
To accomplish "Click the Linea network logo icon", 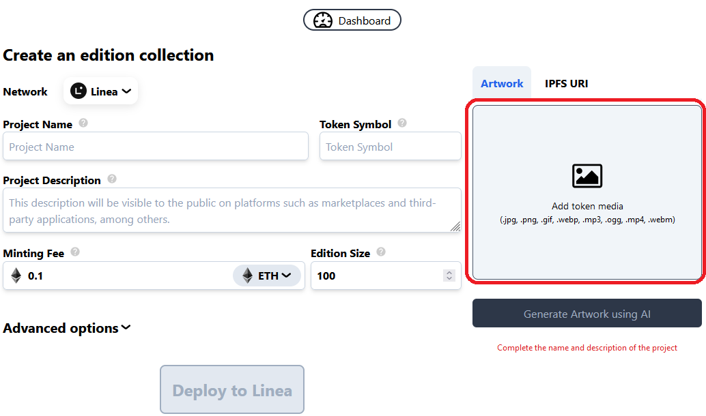I will (79, 91).
